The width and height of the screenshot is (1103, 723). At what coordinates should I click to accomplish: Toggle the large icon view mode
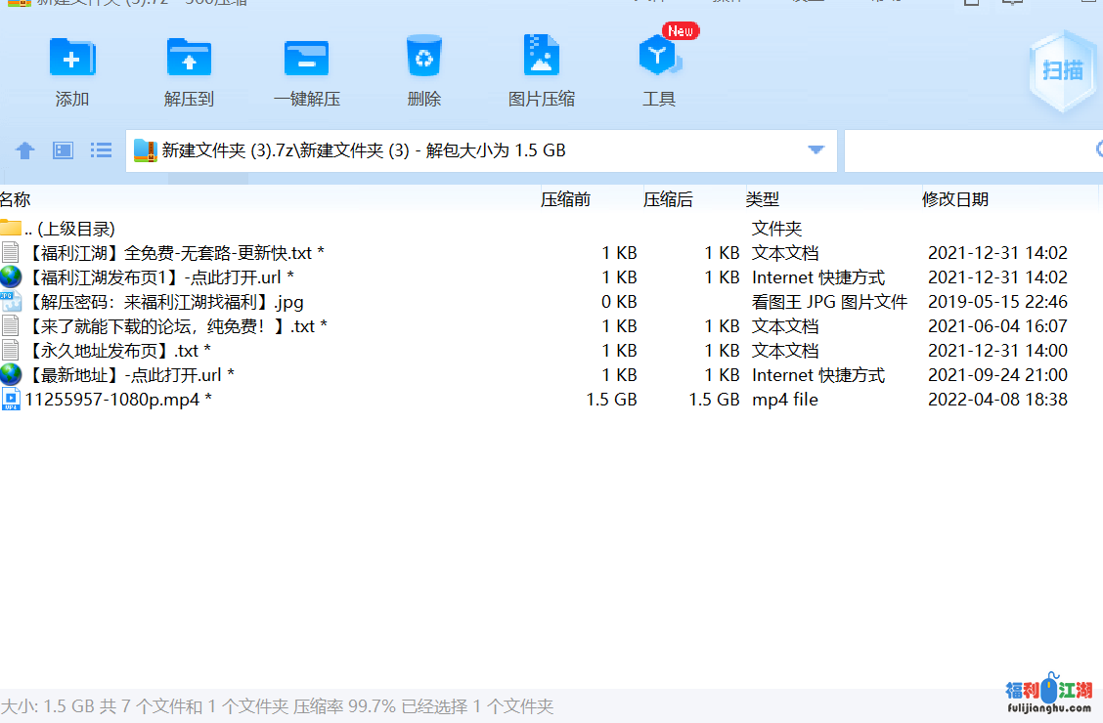tap(62, 150)
